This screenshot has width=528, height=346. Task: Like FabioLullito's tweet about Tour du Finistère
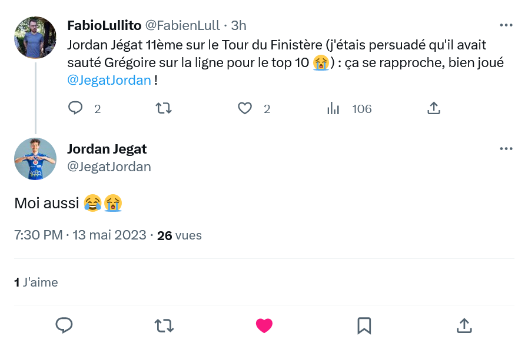(x=245, y=108)
